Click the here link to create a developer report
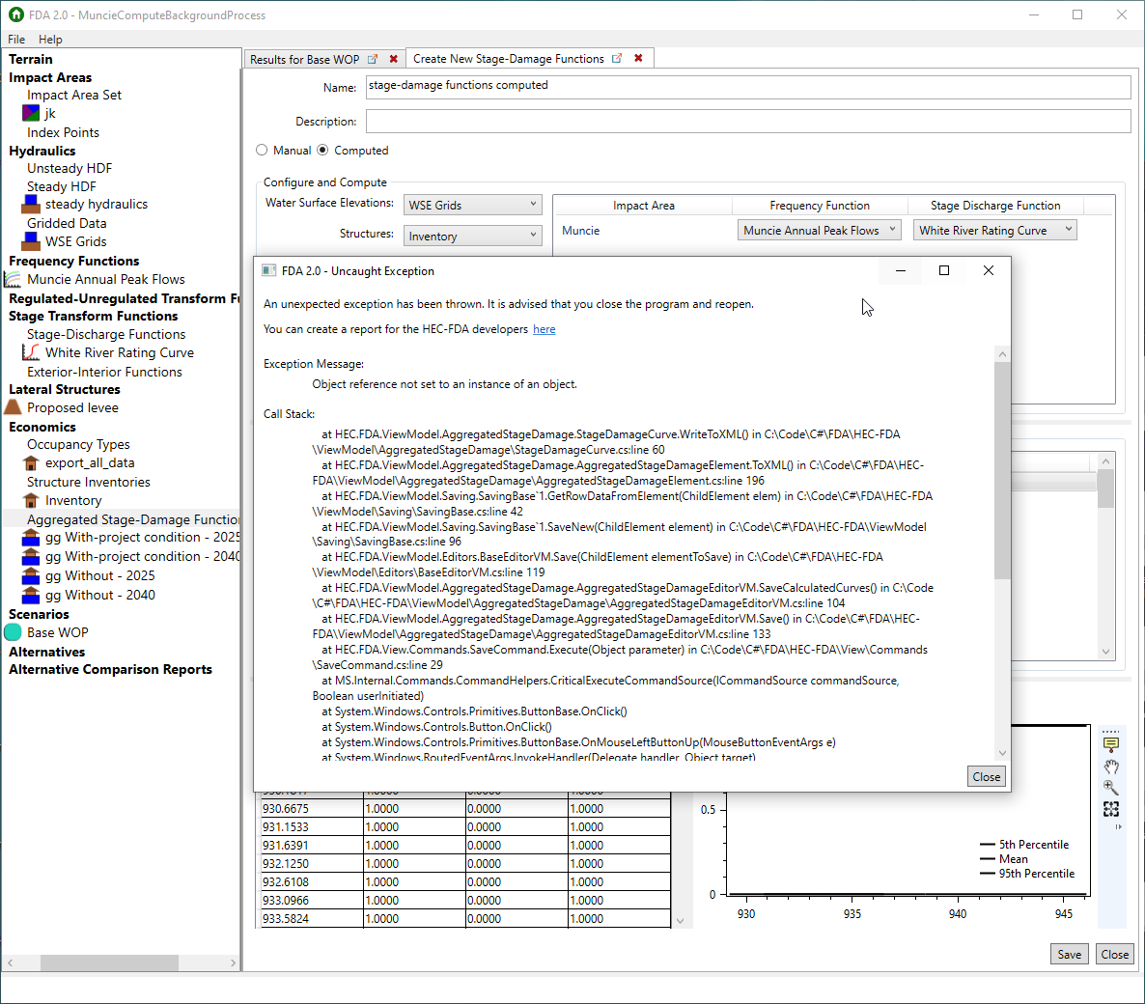Screen dimensions: 1145x1004 (544, 329)
